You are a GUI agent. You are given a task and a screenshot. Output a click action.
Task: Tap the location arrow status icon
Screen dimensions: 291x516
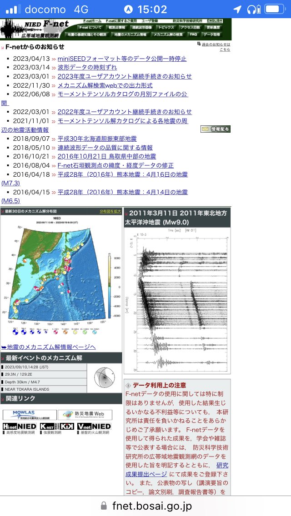237,9
